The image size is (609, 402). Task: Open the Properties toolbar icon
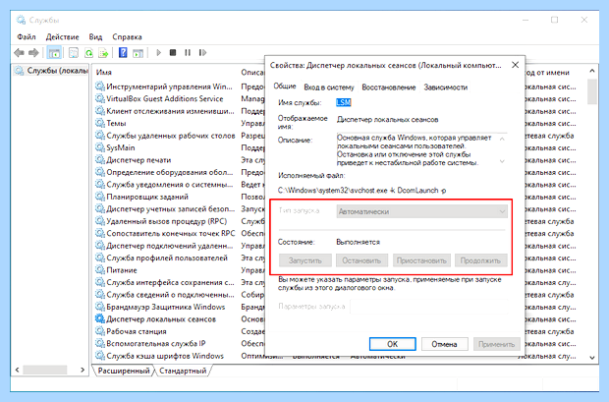click(74, 52)
